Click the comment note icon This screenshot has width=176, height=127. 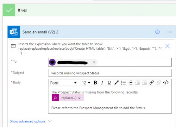click(13, 46)
